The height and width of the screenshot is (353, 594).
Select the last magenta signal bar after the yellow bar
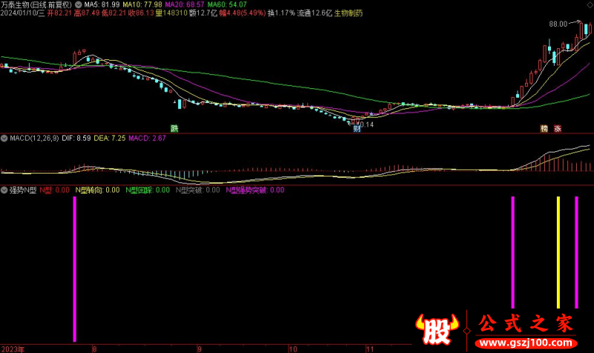click(x=577, y=252)
